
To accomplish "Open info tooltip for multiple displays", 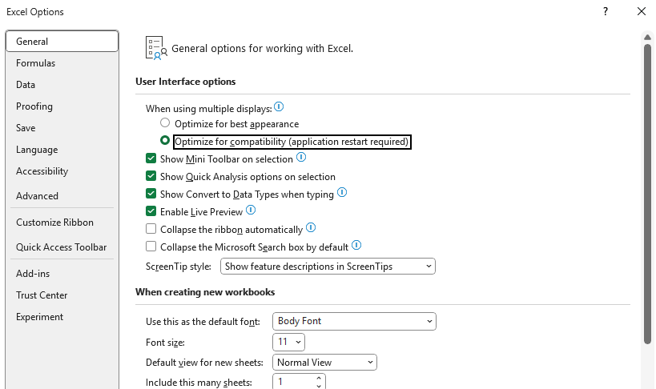I will click(279, 106).
